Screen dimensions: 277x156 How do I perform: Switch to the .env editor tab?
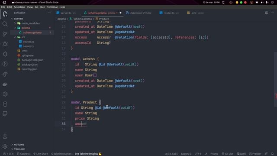click(x=196, y=13)
